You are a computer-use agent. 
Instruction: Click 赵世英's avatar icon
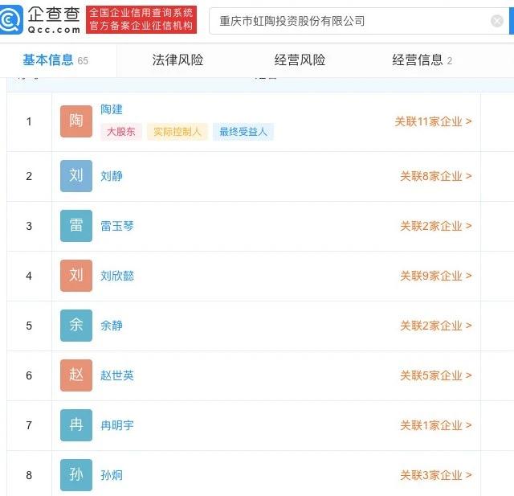point(76,375)
